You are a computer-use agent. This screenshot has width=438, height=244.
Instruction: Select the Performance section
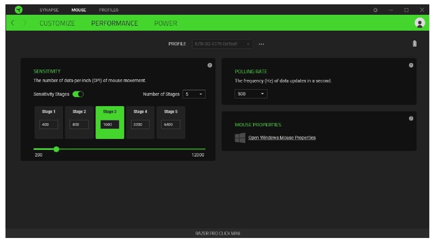[115, 23]
